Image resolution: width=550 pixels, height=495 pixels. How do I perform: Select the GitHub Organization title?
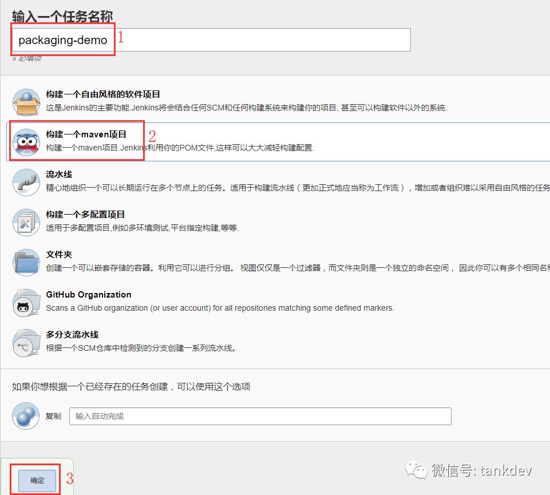(x=89, y=294)
